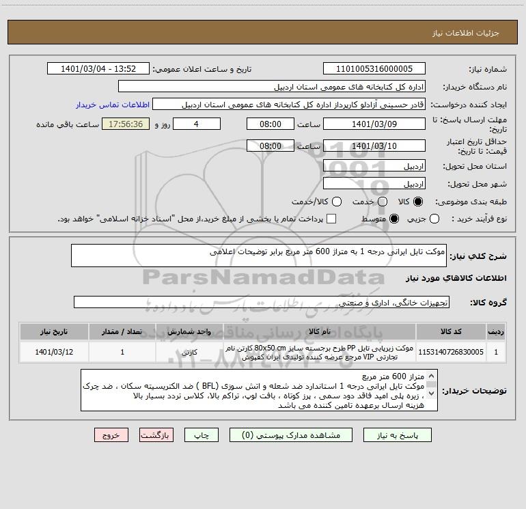Click the استان محل تحویل field
526x509 pixels.
pyautogui.click(x=374, y=165)
